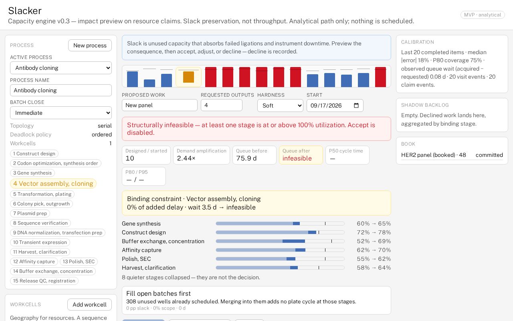
Task: Click the Add workcell button
Action: tap(89, 305)
